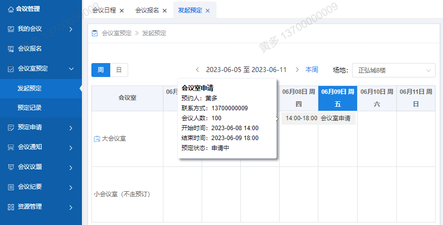The height and width of the screenshot is (225, 443).
Task: Click the highlighted 06月09日 周五 header
Action: pos(338,98)
